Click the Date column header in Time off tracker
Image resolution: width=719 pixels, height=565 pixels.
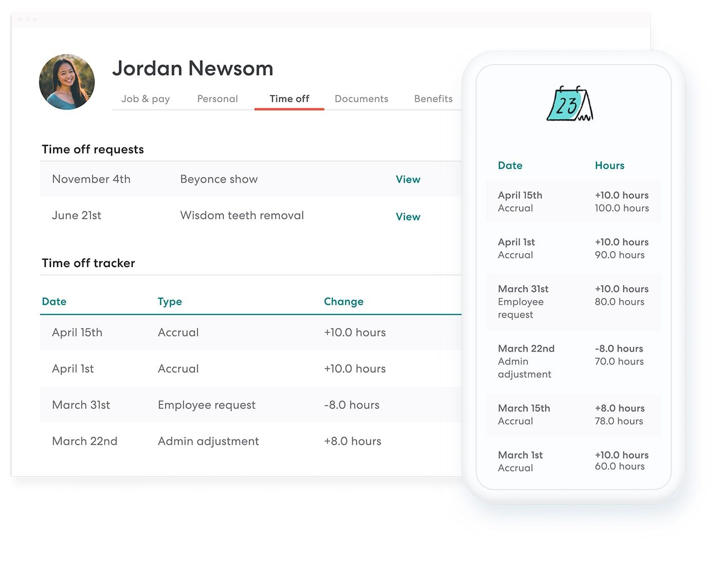(54, 302)
